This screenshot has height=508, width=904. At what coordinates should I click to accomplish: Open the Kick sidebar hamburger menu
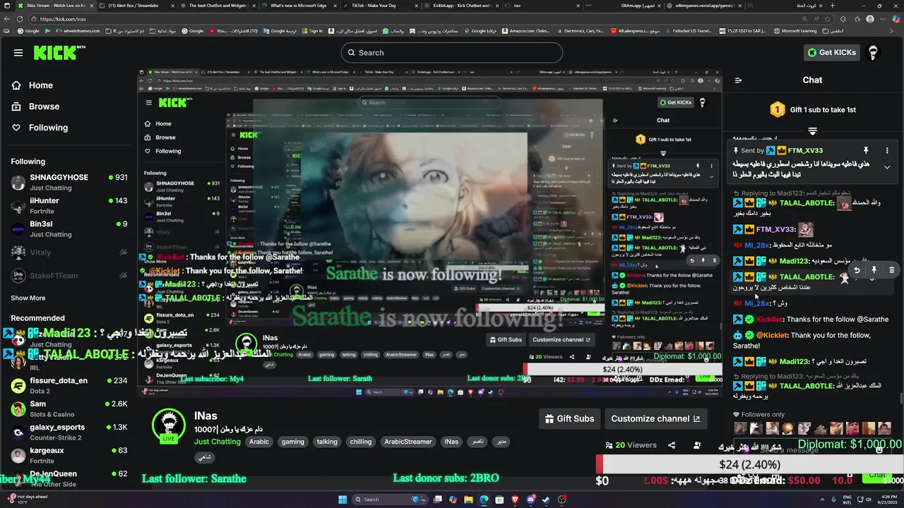18,52
